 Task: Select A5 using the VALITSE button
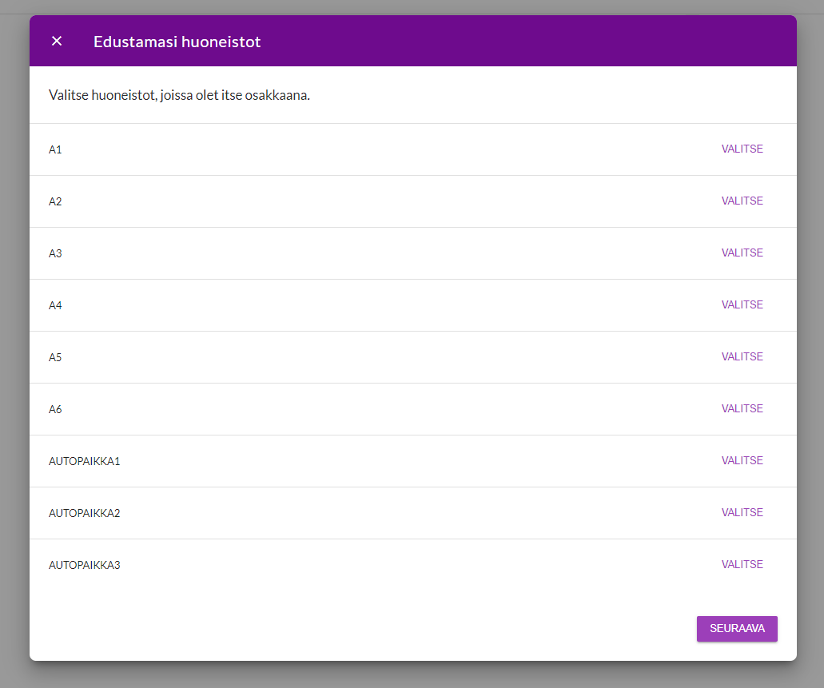(x=742, y=357)
